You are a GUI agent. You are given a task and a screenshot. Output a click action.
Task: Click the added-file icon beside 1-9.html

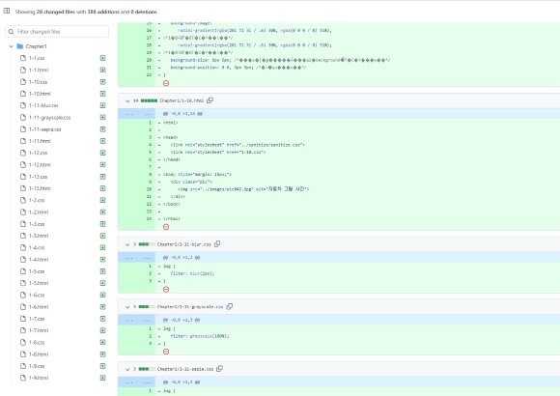(103, 378)
